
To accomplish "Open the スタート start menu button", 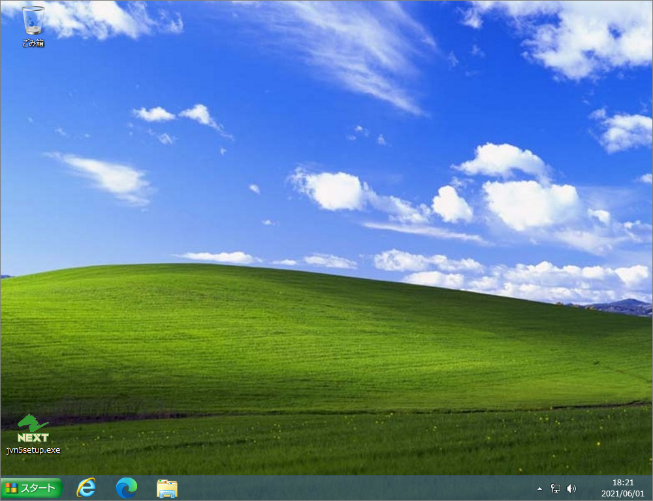I will (31, 488).
